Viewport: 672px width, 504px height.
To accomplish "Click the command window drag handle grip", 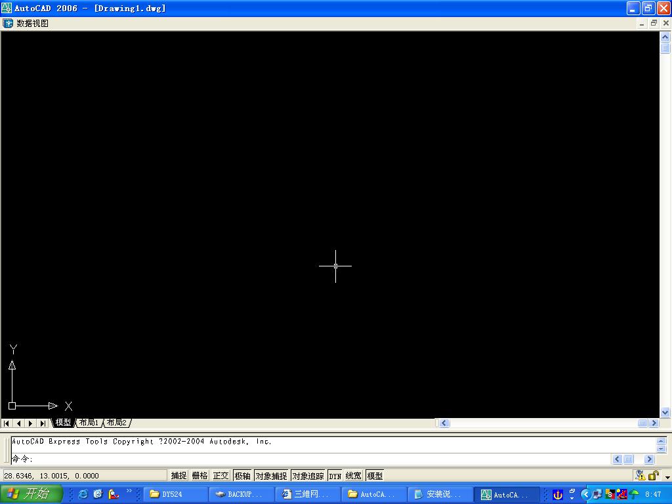I will click(6, 450).
